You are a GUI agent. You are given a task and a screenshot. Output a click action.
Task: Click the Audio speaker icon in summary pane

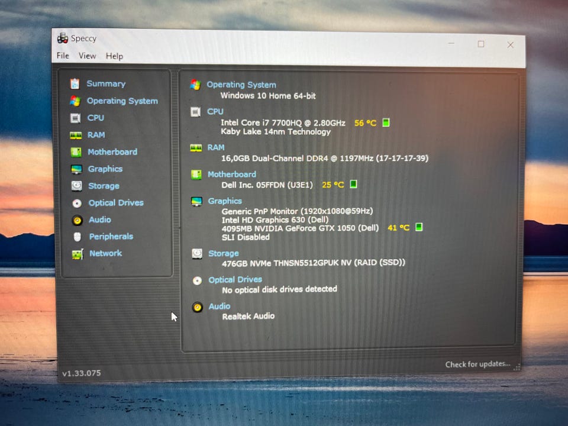(x=198, y=307)
